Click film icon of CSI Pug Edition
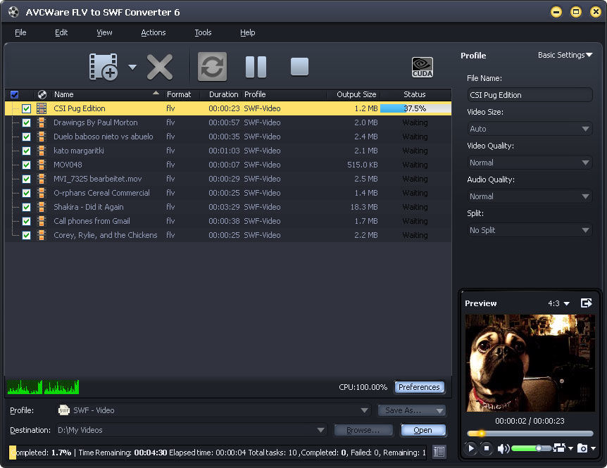This screenshot has width=607, height=468. click(42, 108)
